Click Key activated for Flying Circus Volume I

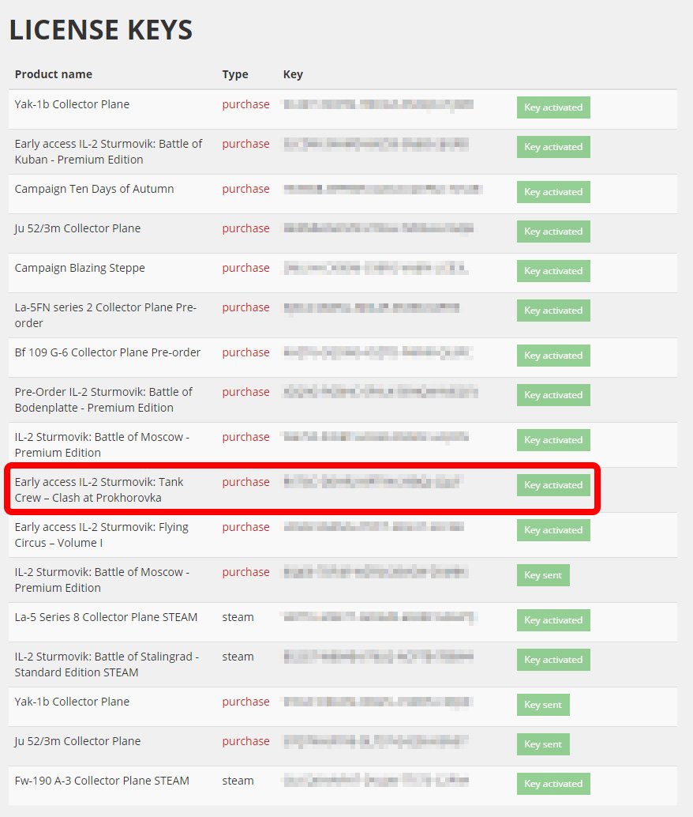[x=553, y=530]
